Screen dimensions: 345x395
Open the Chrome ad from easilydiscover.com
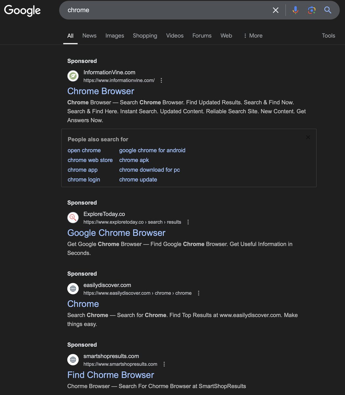83,304
